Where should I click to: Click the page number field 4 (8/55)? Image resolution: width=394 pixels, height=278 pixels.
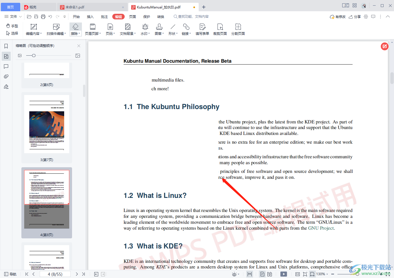(x=55, y=274)
